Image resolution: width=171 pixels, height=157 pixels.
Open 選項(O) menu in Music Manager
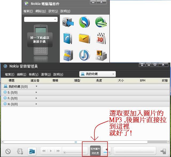pos(46,74)
